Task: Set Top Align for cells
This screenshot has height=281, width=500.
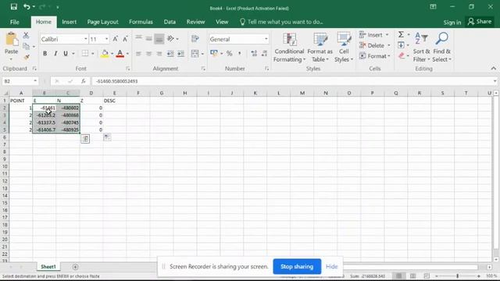Action: coord(138,38)
